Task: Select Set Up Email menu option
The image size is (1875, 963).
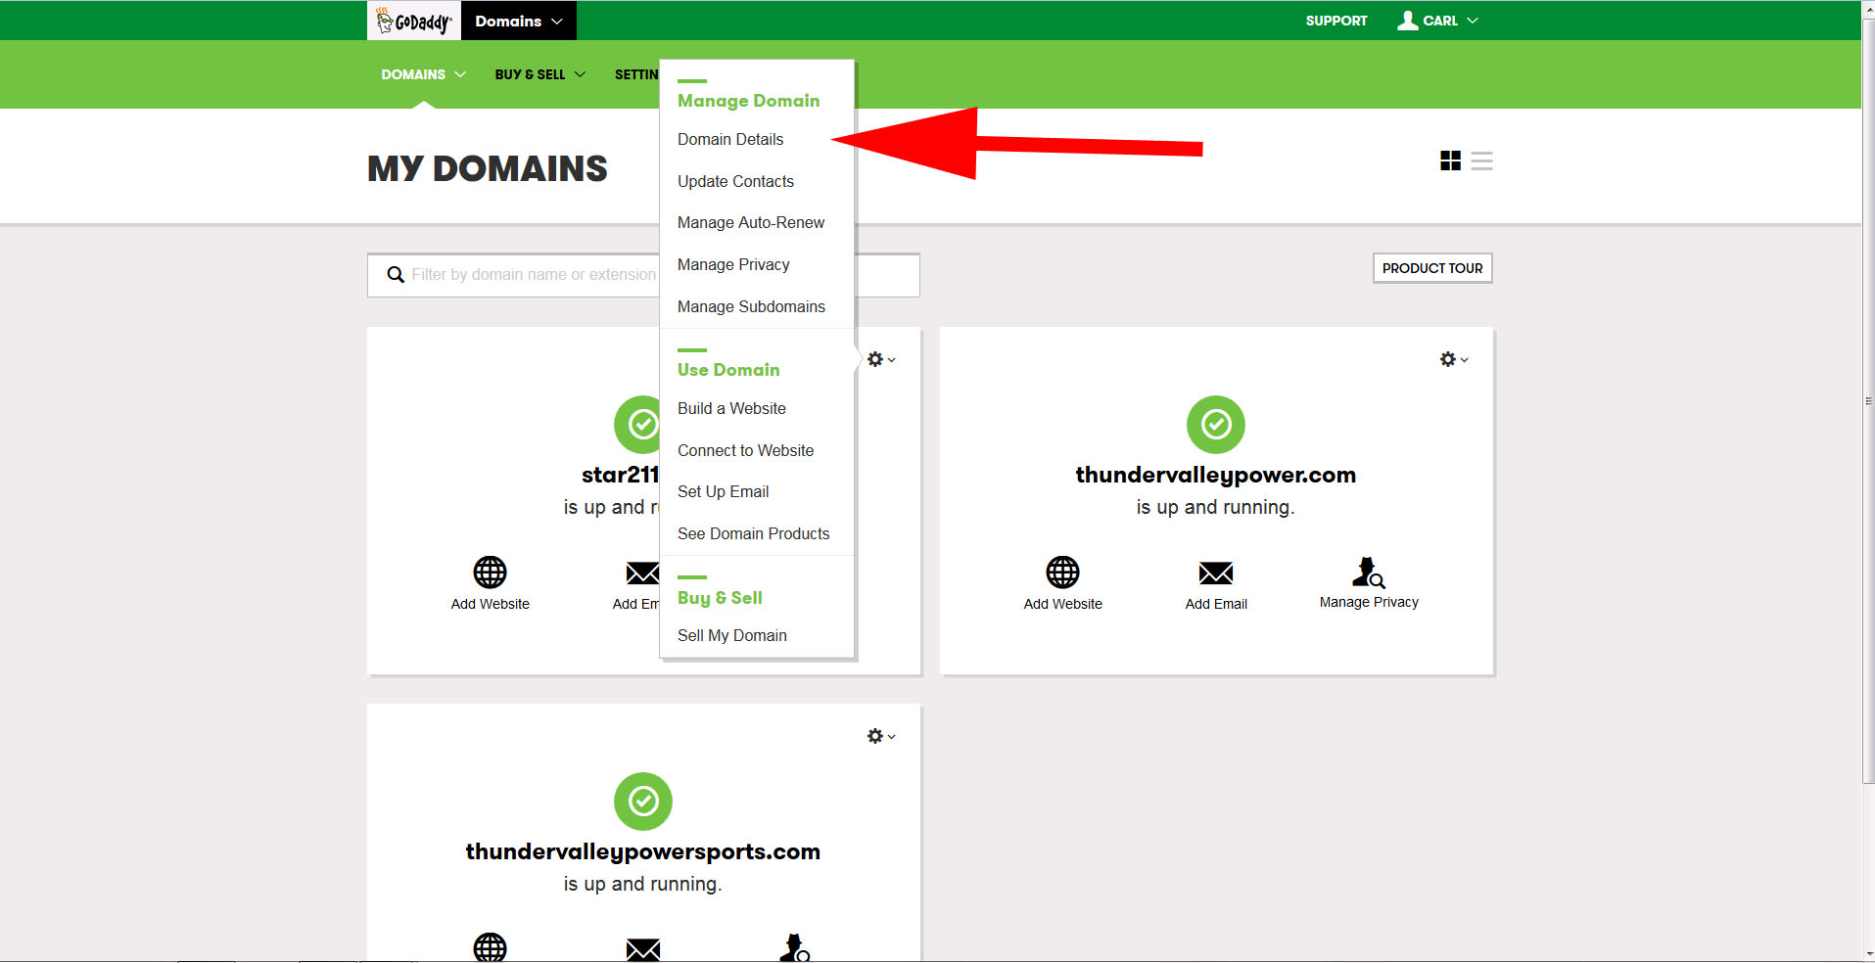Action: click(x=723, y=491)
